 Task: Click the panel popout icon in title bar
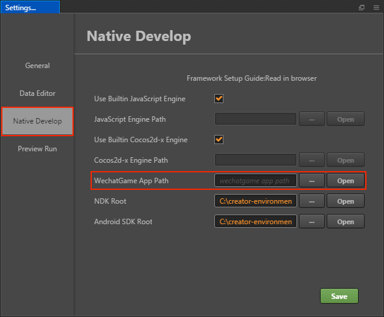coord(362,8)
